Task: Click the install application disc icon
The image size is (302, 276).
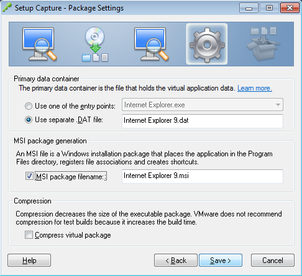Action: coord(95,44)
